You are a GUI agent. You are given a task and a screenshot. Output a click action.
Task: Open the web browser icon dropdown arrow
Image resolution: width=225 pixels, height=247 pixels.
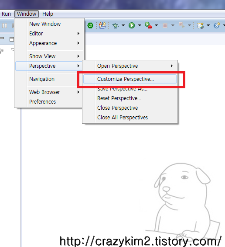[208, 25]
